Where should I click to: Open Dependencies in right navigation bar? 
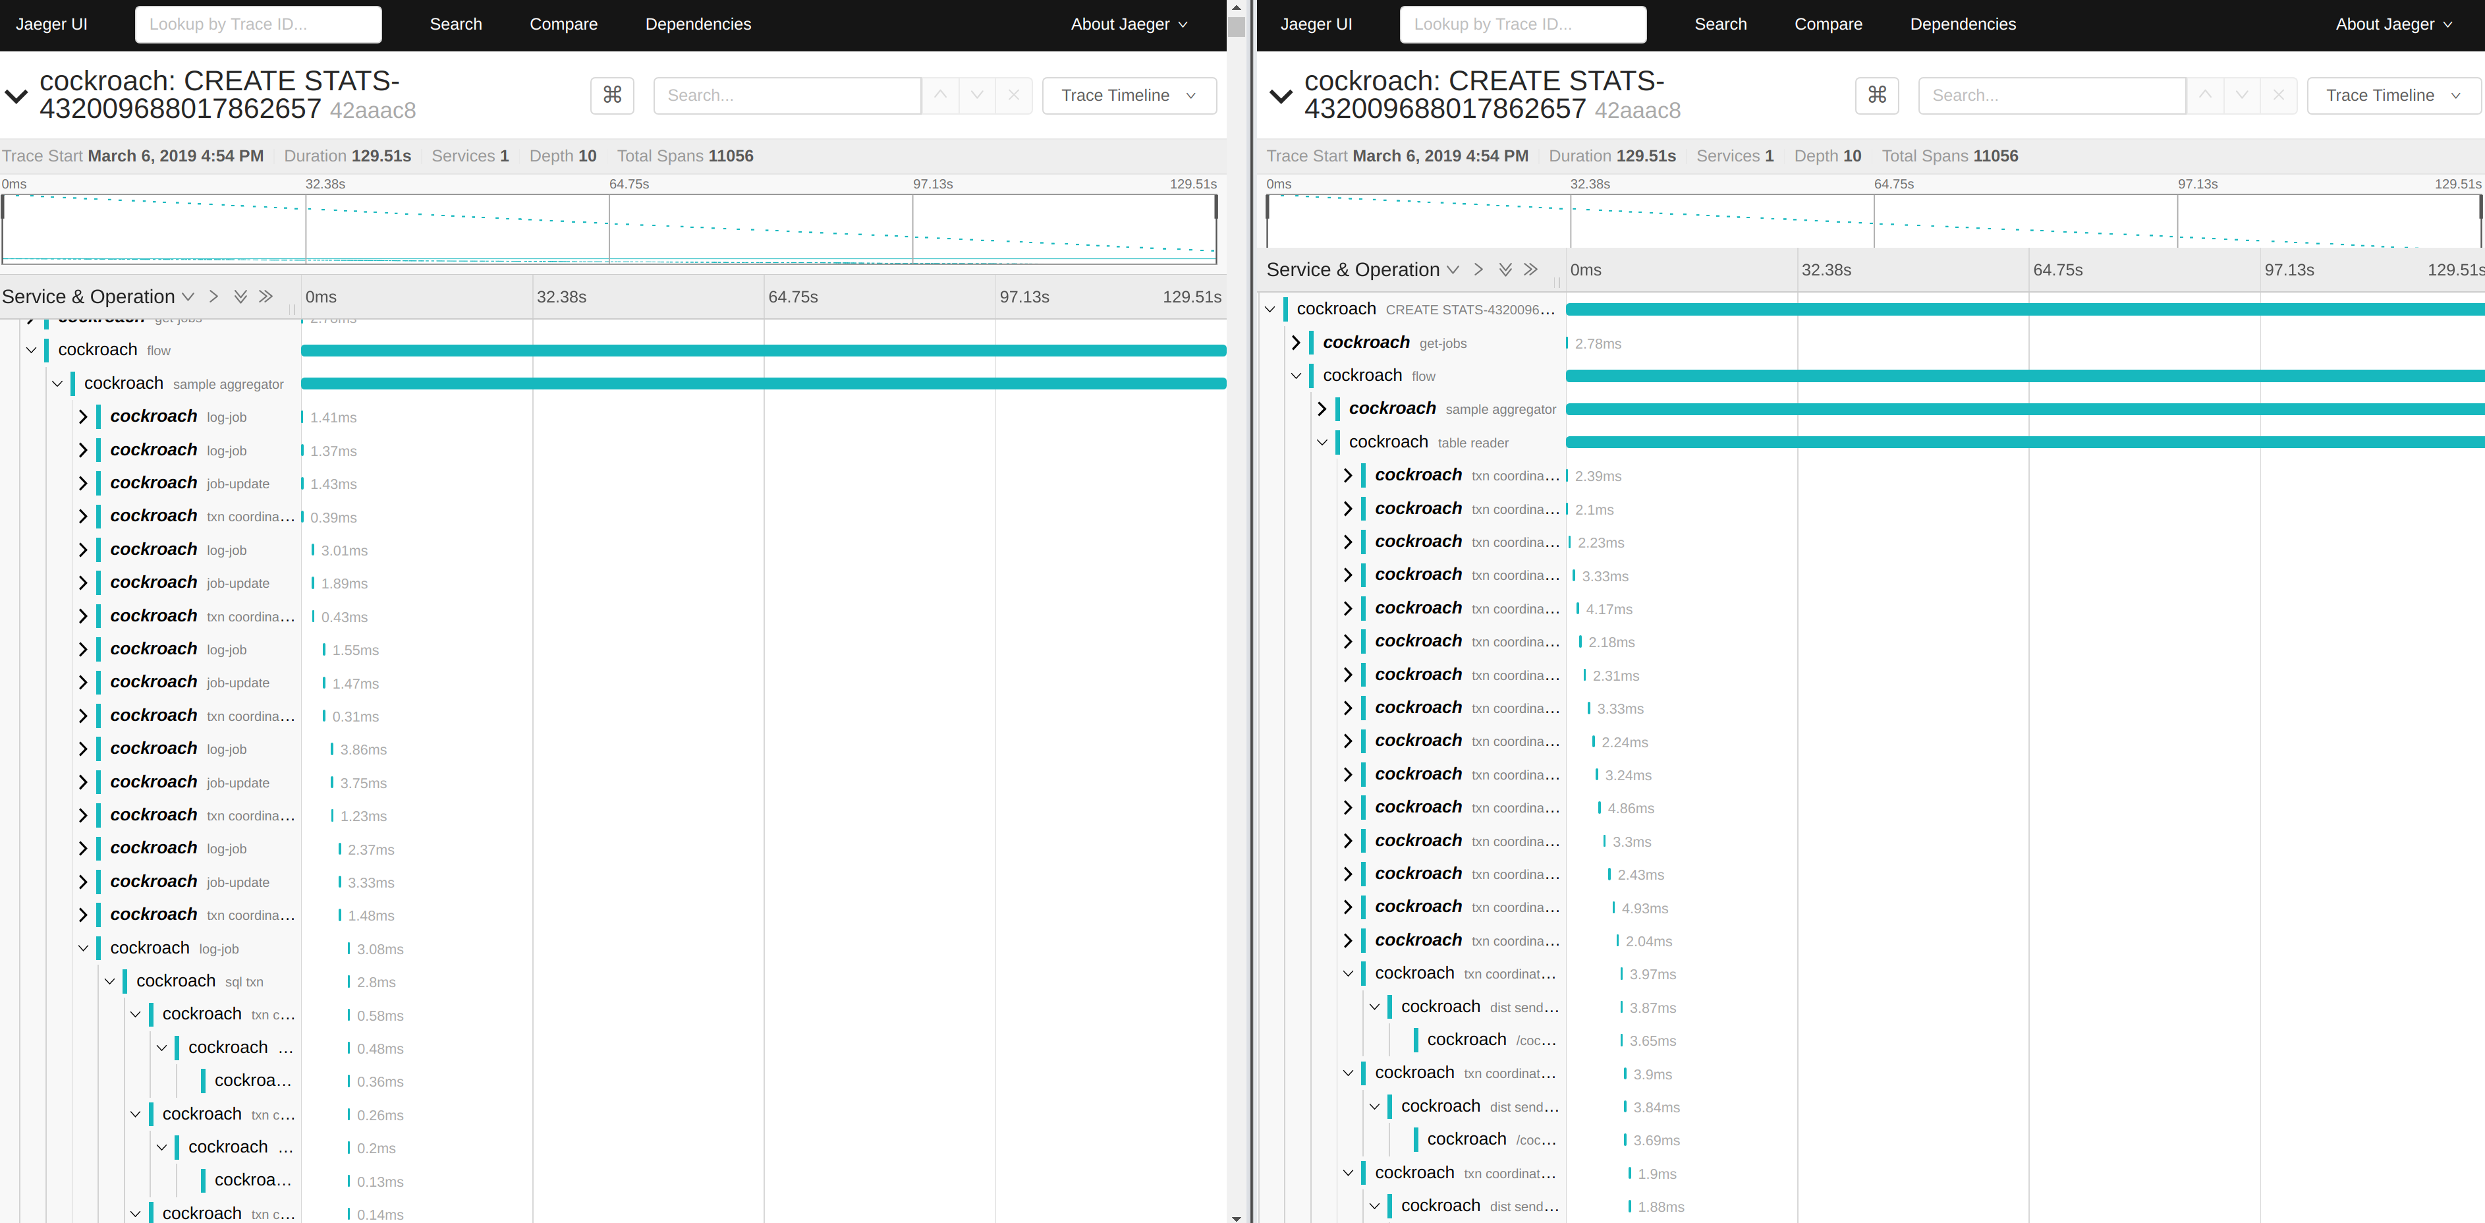tap(1962, 24)
